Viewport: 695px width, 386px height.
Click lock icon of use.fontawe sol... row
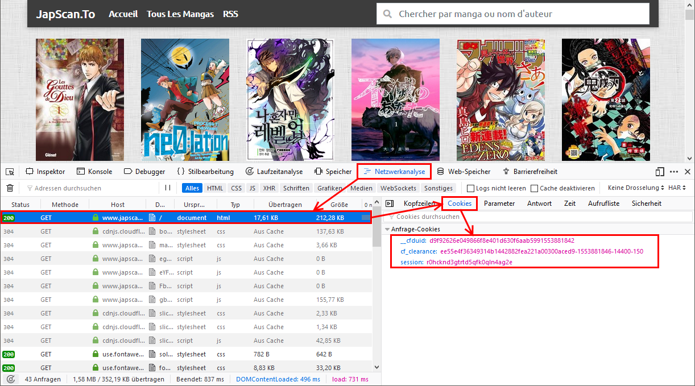[x=96, y=354]
